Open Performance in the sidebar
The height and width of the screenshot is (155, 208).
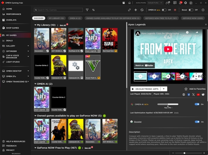pyautogui.click(x=14, y=14)
